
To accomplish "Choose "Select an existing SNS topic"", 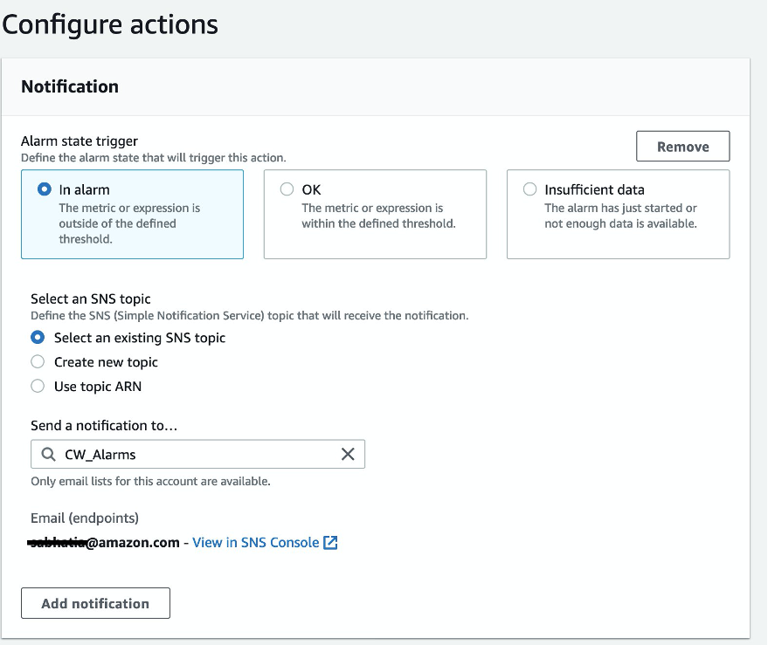I will tap(37, 338).
